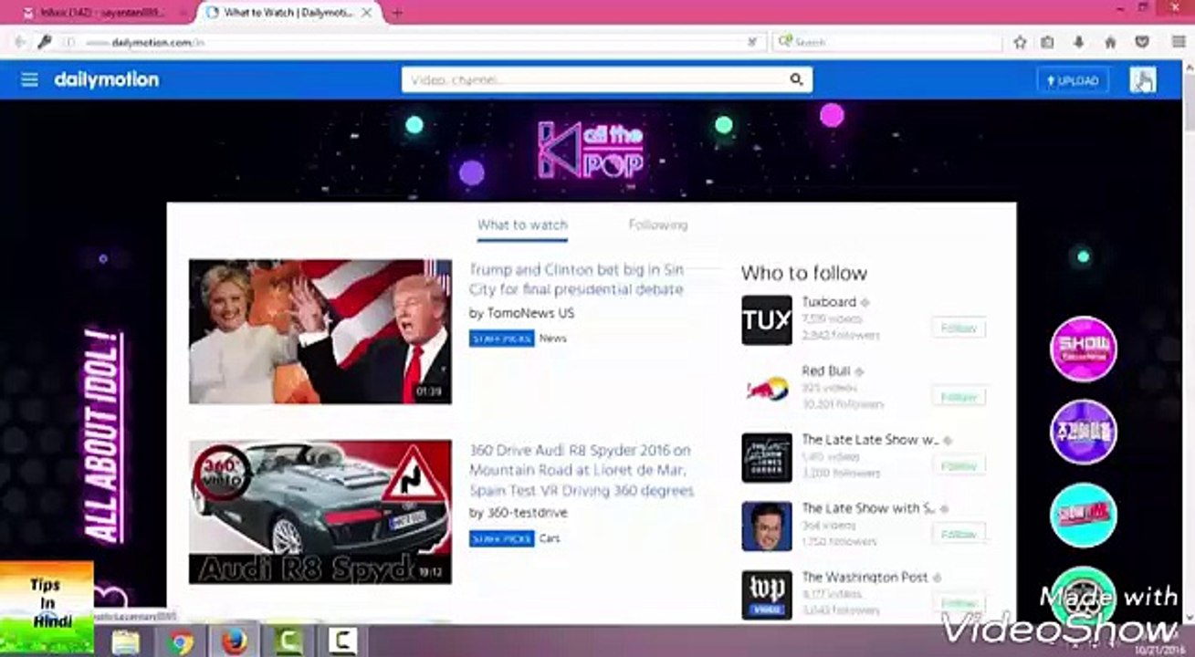Open The Late Show with S. name link
The width and height of the screenshot is (1195, 657).
868,508
